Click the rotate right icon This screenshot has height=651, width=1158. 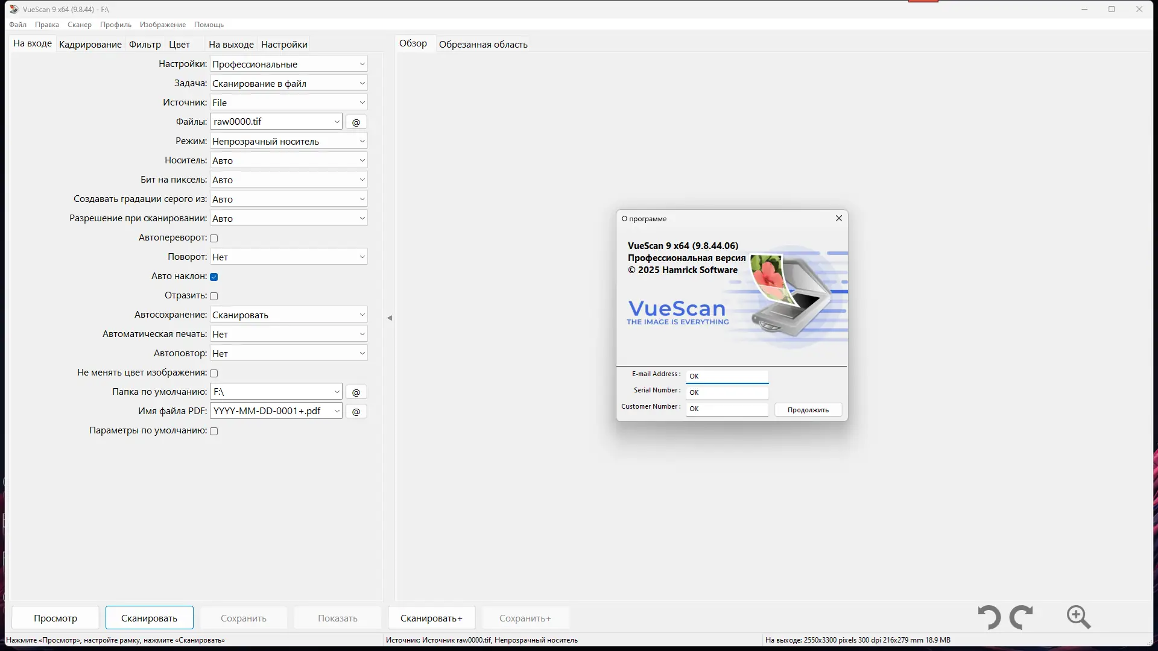point(1022,617)
